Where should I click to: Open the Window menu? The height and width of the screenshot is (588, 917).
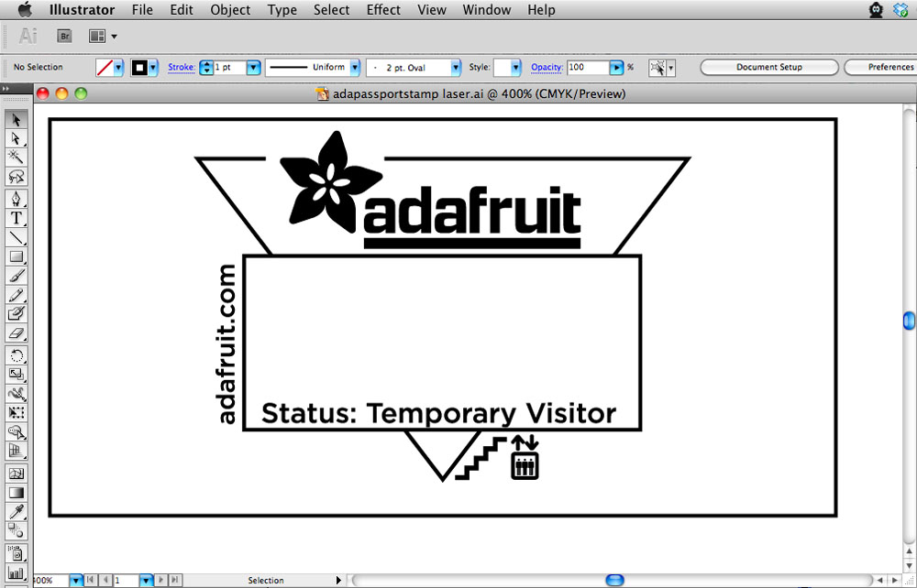coord(489,10)
